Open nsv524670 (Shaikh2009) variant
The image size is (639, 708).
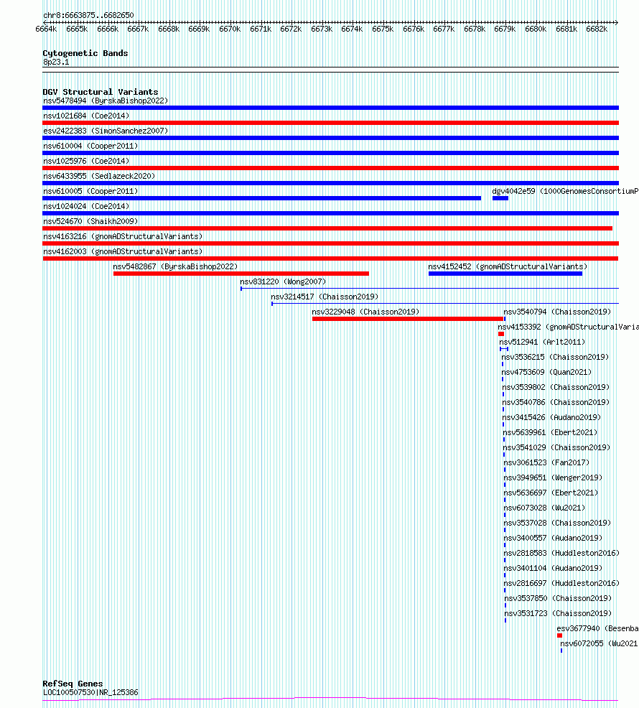90,221
